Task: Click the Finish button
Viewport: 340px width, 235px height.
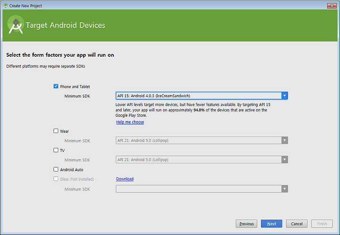Action: (322, 224)
